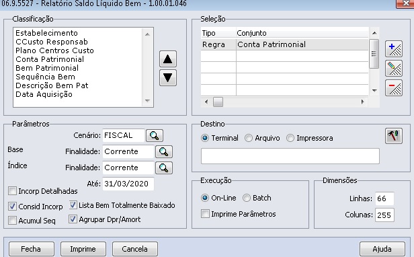Choose Batch execution mode

(x=247, y=198)
